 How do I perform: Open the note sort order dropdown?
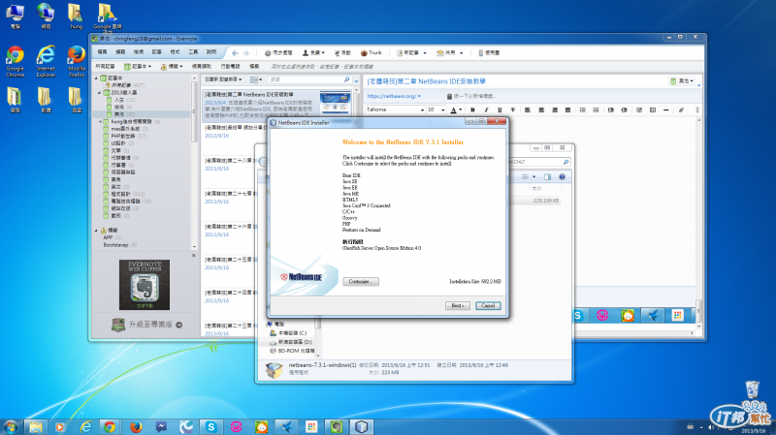(x=223, y=79)
